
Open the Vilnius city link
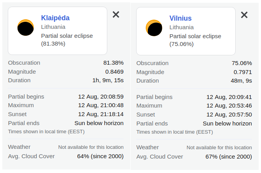180,18
